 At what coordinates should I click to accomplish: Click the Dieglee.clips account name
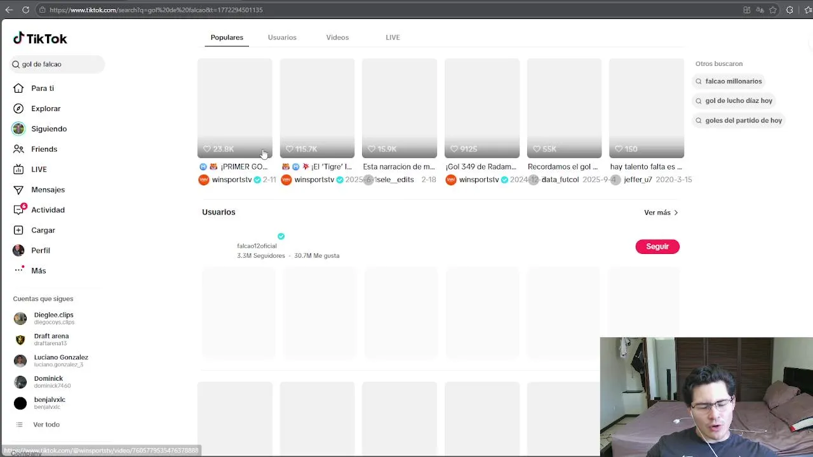tap(53, 315)
